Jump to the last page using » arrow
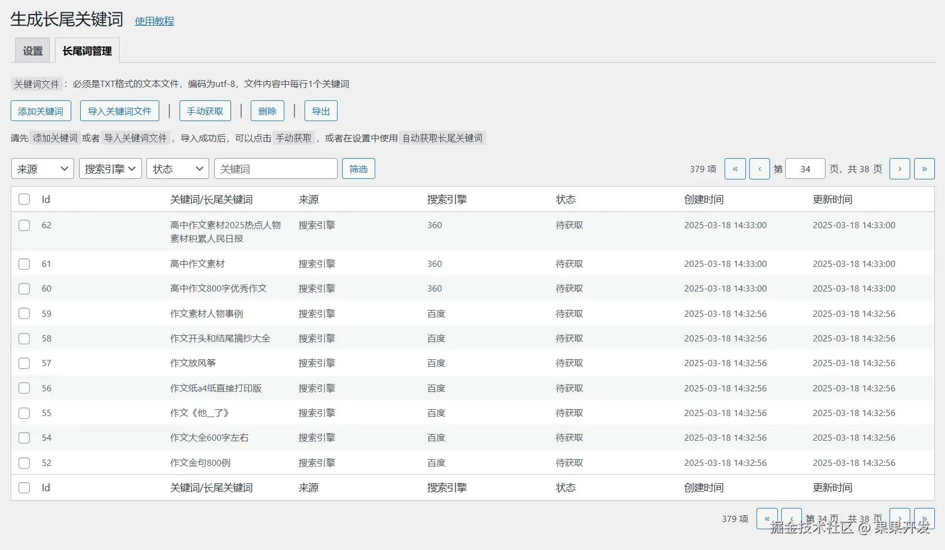This screenshot has height=550, width=945. [x=924, y=168]
